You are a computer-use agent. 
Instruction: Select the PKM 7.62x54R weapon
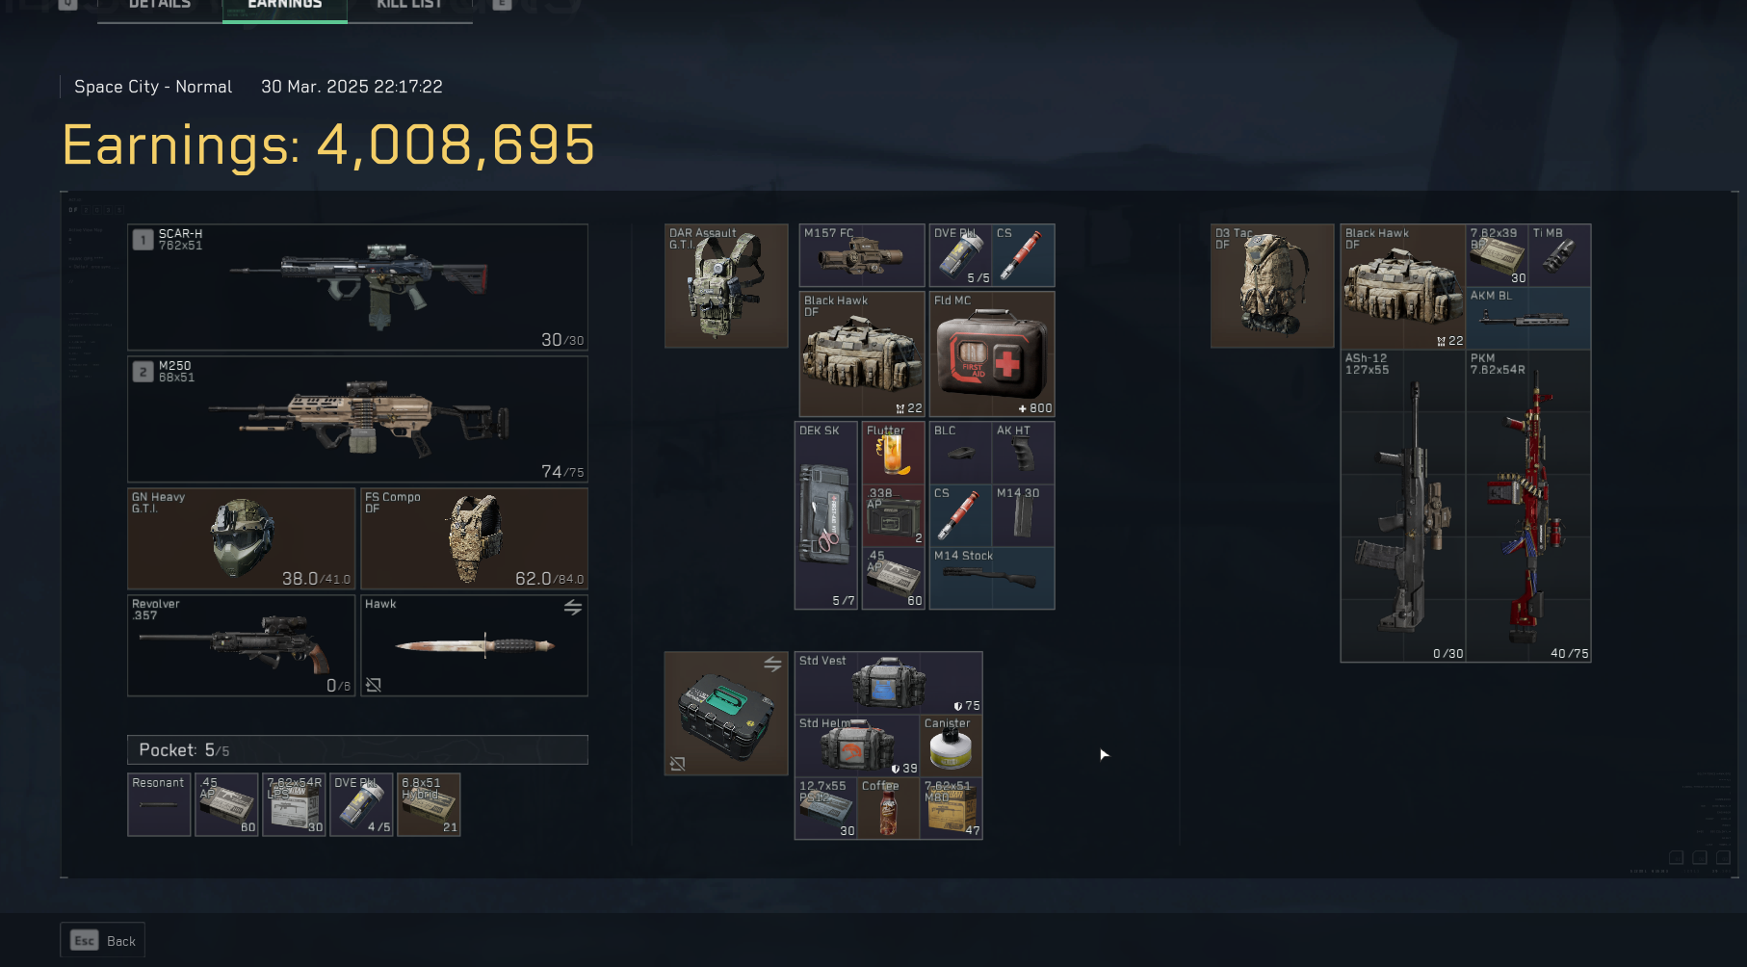pos(1528,506)
